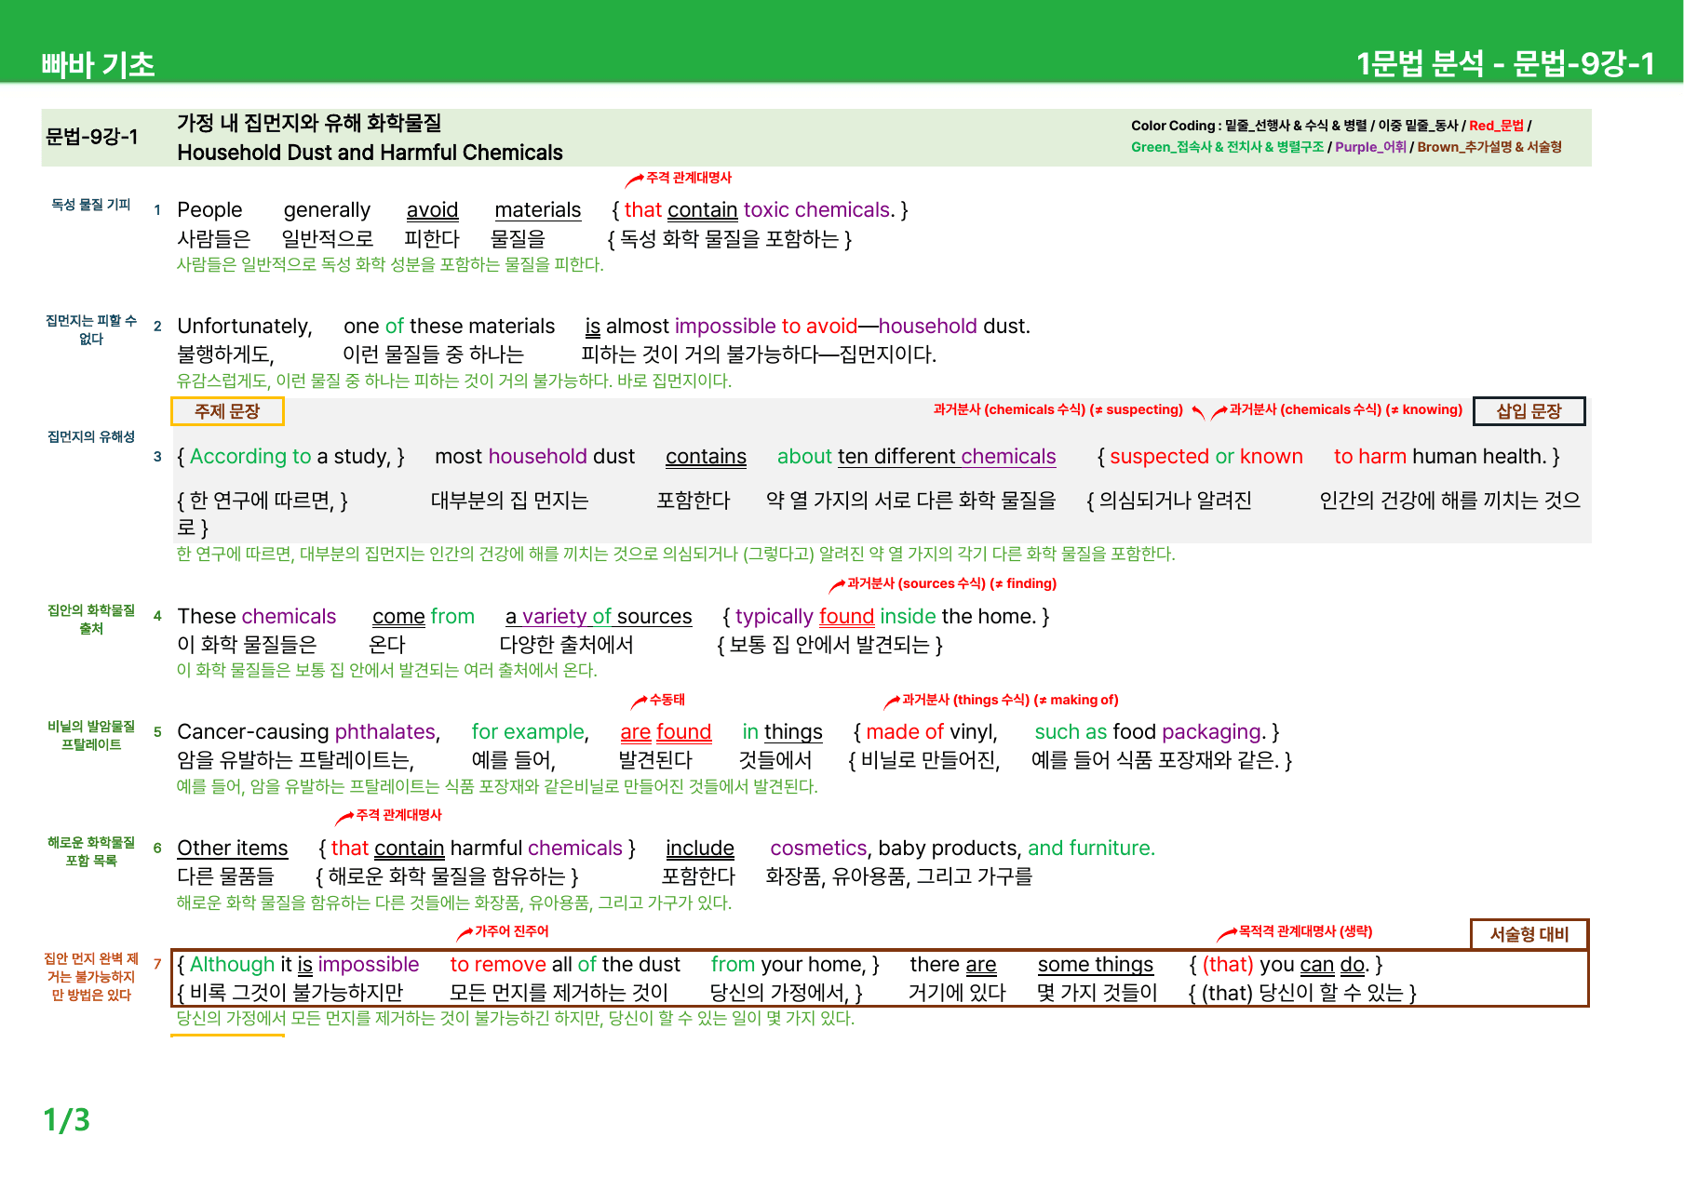Screen dimensions: 1684x1190
Task: Click 'a variety of sources' in sentence 4
Action: [x=599, y=617]
